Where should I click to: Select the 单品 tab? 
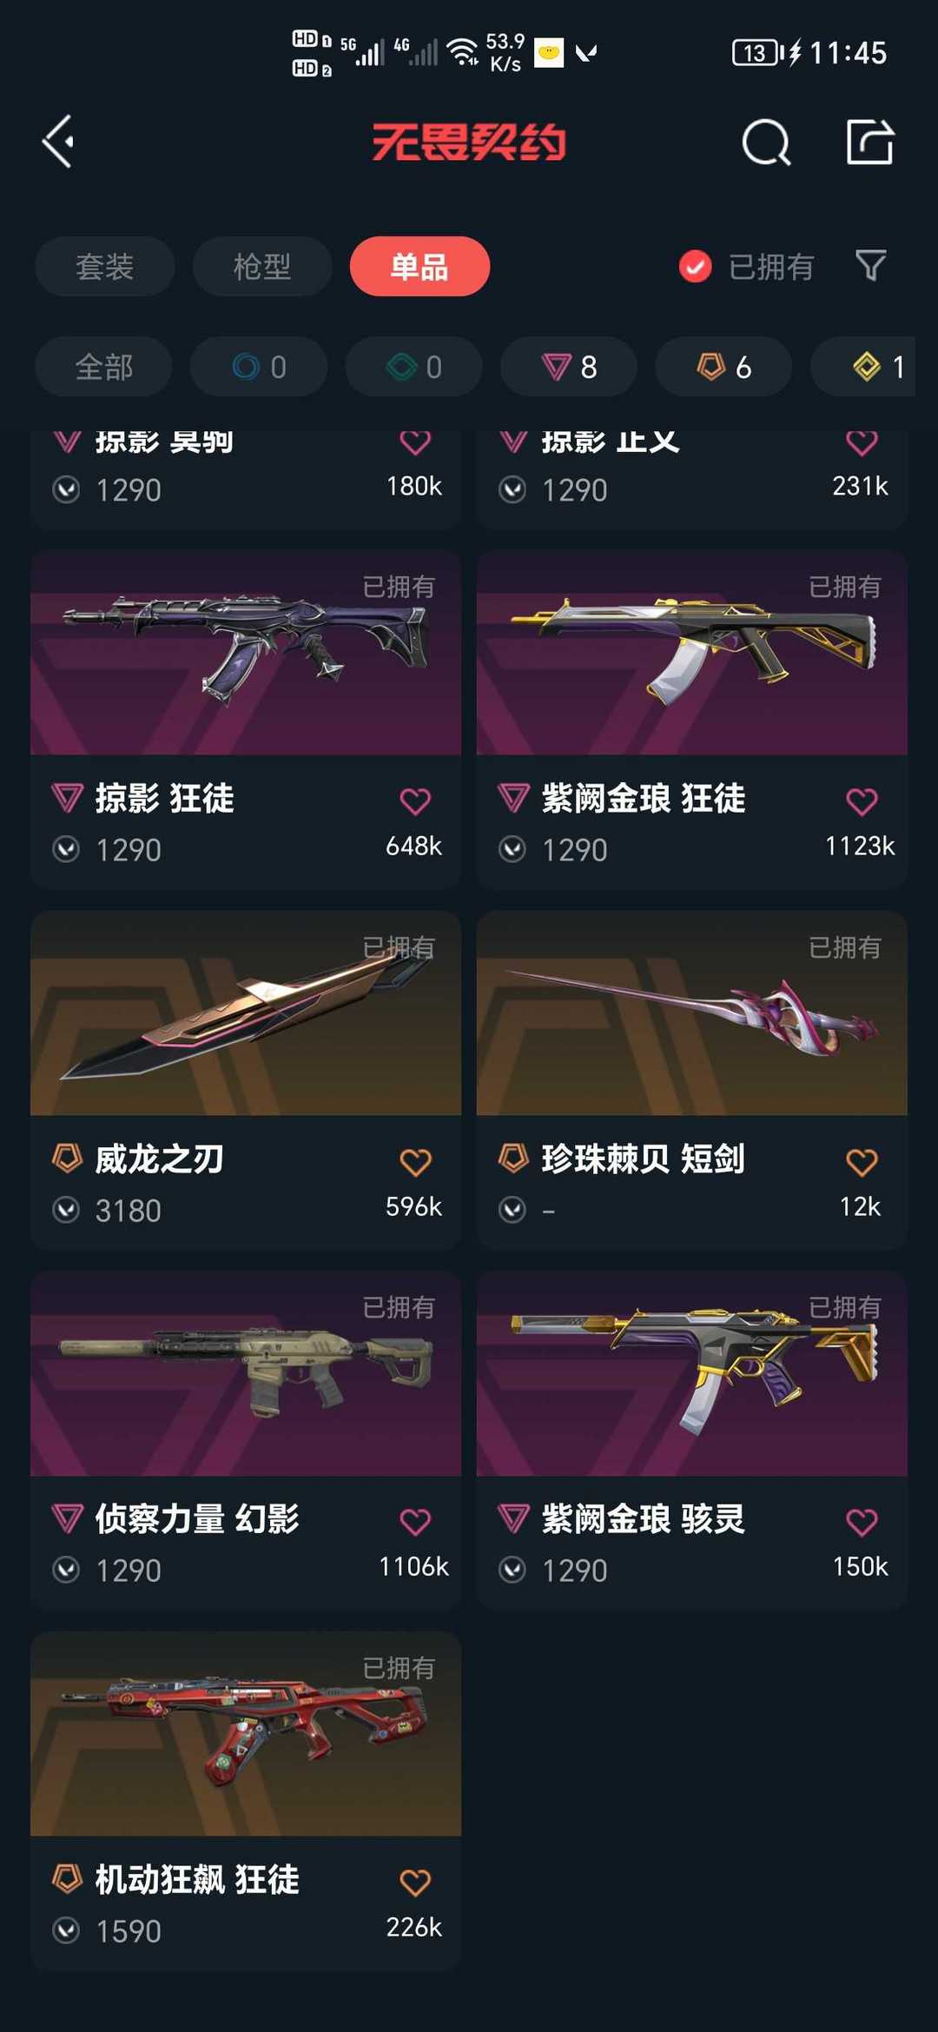(x=419, y=266)
